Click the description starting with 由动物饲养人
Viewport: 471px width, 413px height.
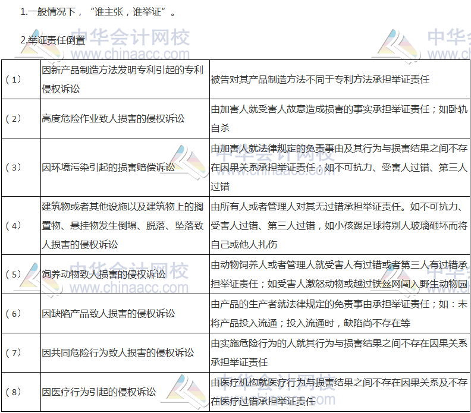pos(338,274)
